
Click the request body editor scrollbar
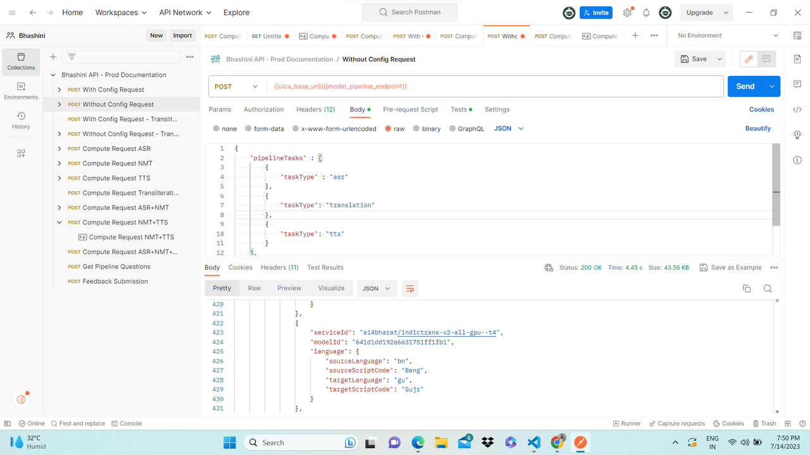776,185
